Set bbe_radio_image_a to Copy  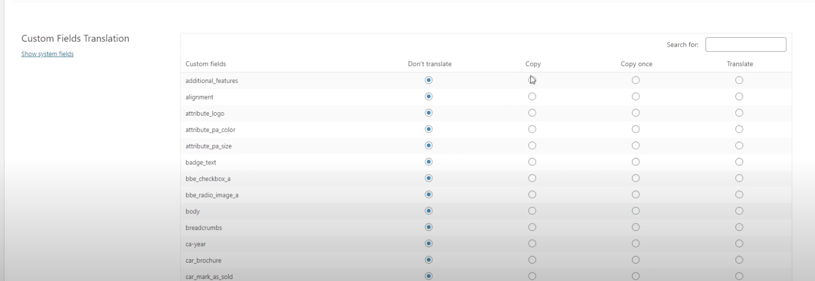click(532, 195)
